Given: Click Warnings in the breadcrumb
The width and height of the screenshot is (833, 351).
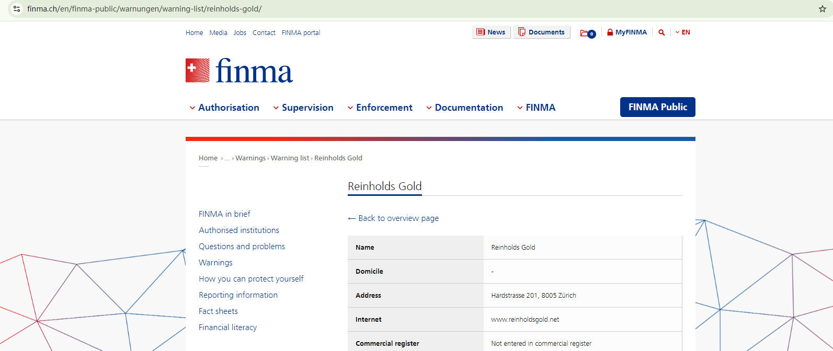Looking at the screenshot, I should click(x=250, y=158).
